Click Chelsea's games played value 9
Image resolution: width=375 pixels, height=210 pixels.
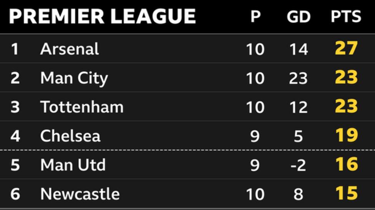[x=255, y=136]
